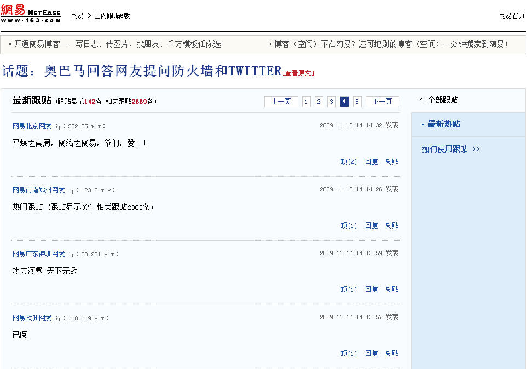Reply to the Zhengzhou user's comment
Viewport: 527px width, 369px height.
coord(371,226)
